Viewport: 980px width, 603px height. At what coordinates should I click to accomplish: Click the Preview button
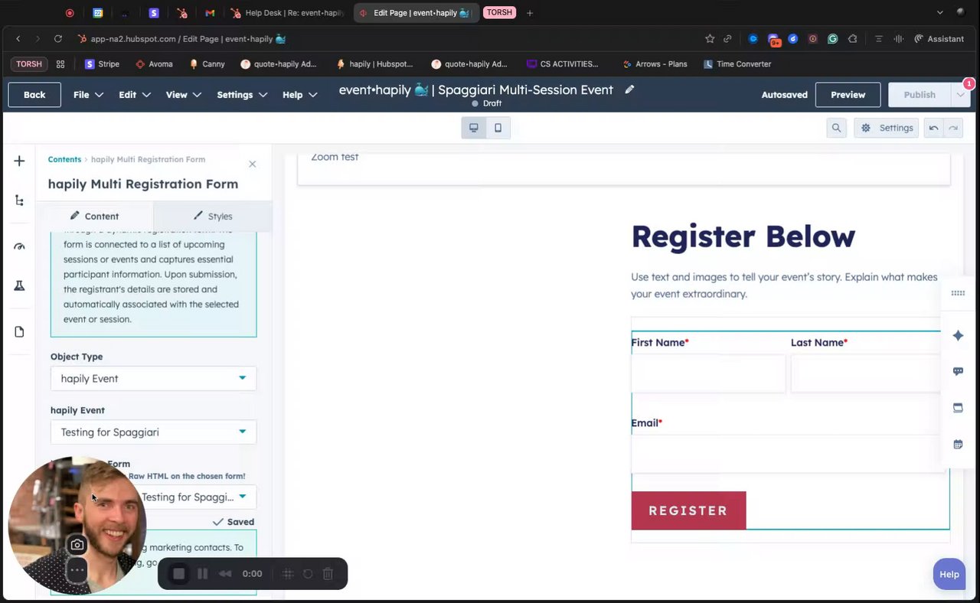pos(848,94)
